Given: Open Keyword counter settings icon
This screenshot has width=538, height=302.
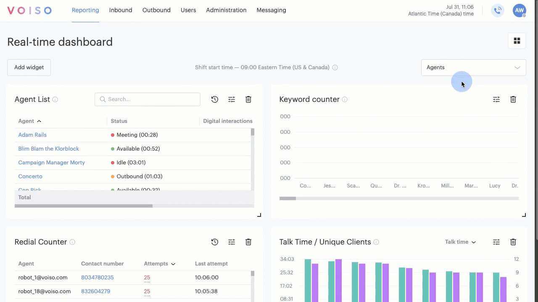Looking at the screenshot, I should click(x=496, y=99).
